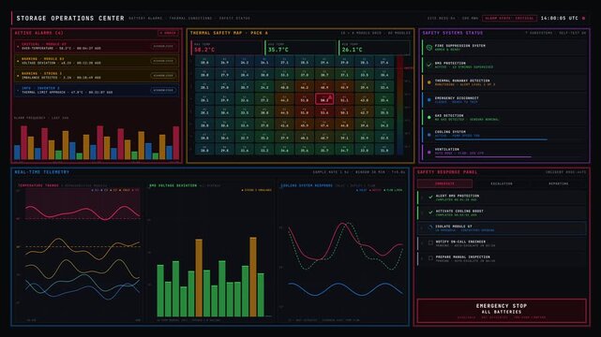601x337 pixels.
Task: Click the Alarm State: Critical badge
Action: point(509,18)
